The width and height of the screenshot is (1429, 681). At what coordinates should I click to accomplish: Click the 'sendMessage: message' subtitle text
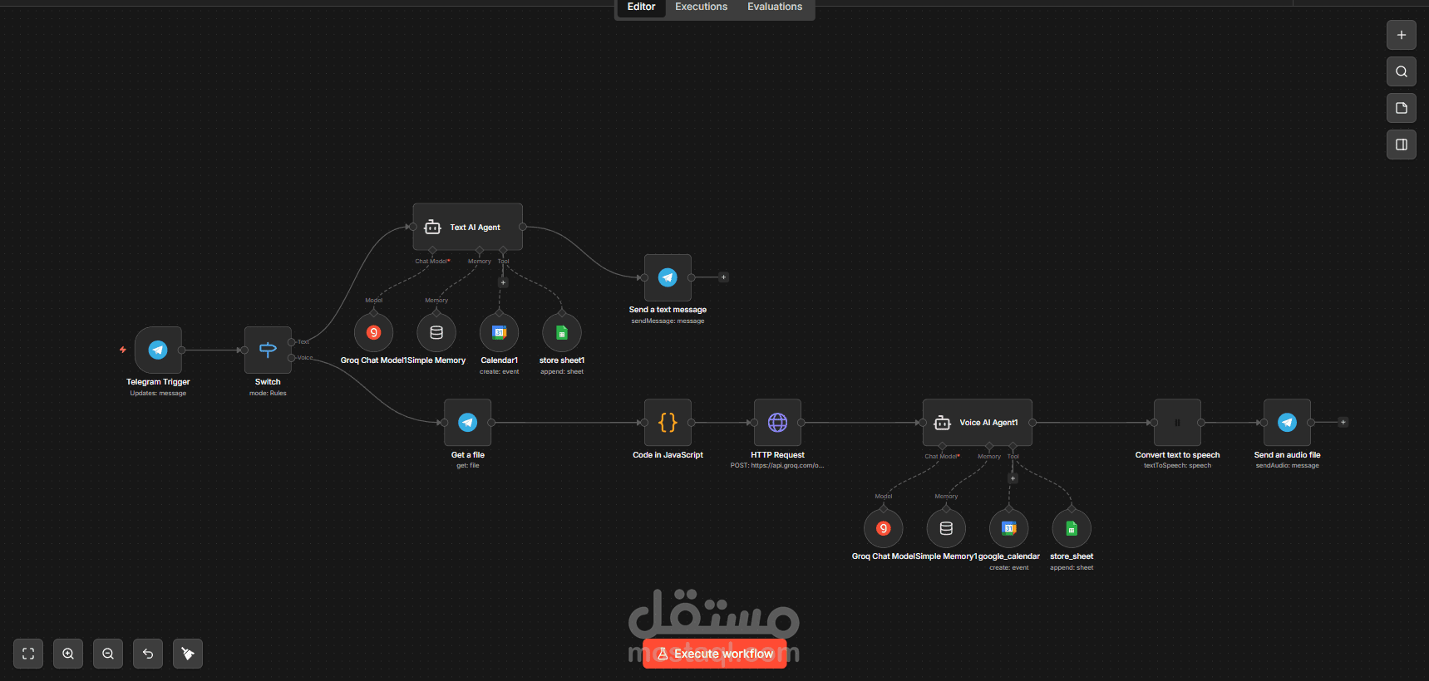[x=668, y=321]
